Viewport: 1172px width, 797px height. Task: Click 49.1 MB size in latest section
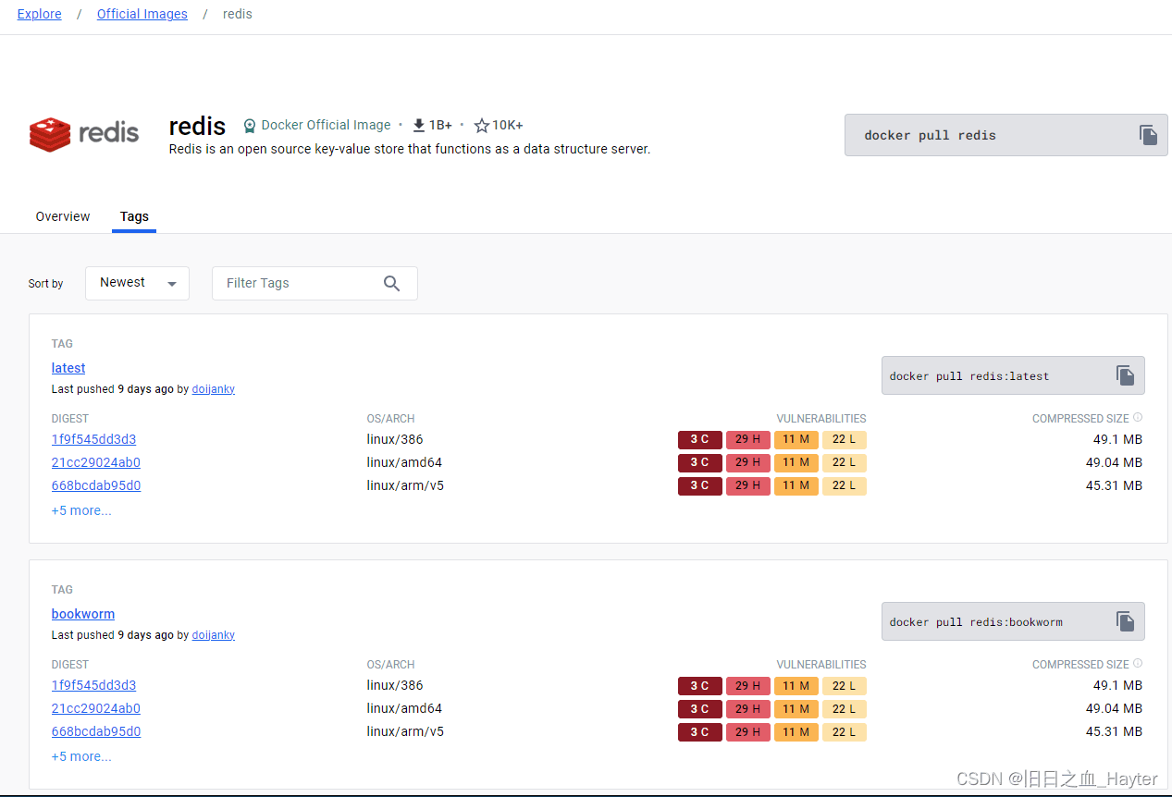(x=1117, y=439)
